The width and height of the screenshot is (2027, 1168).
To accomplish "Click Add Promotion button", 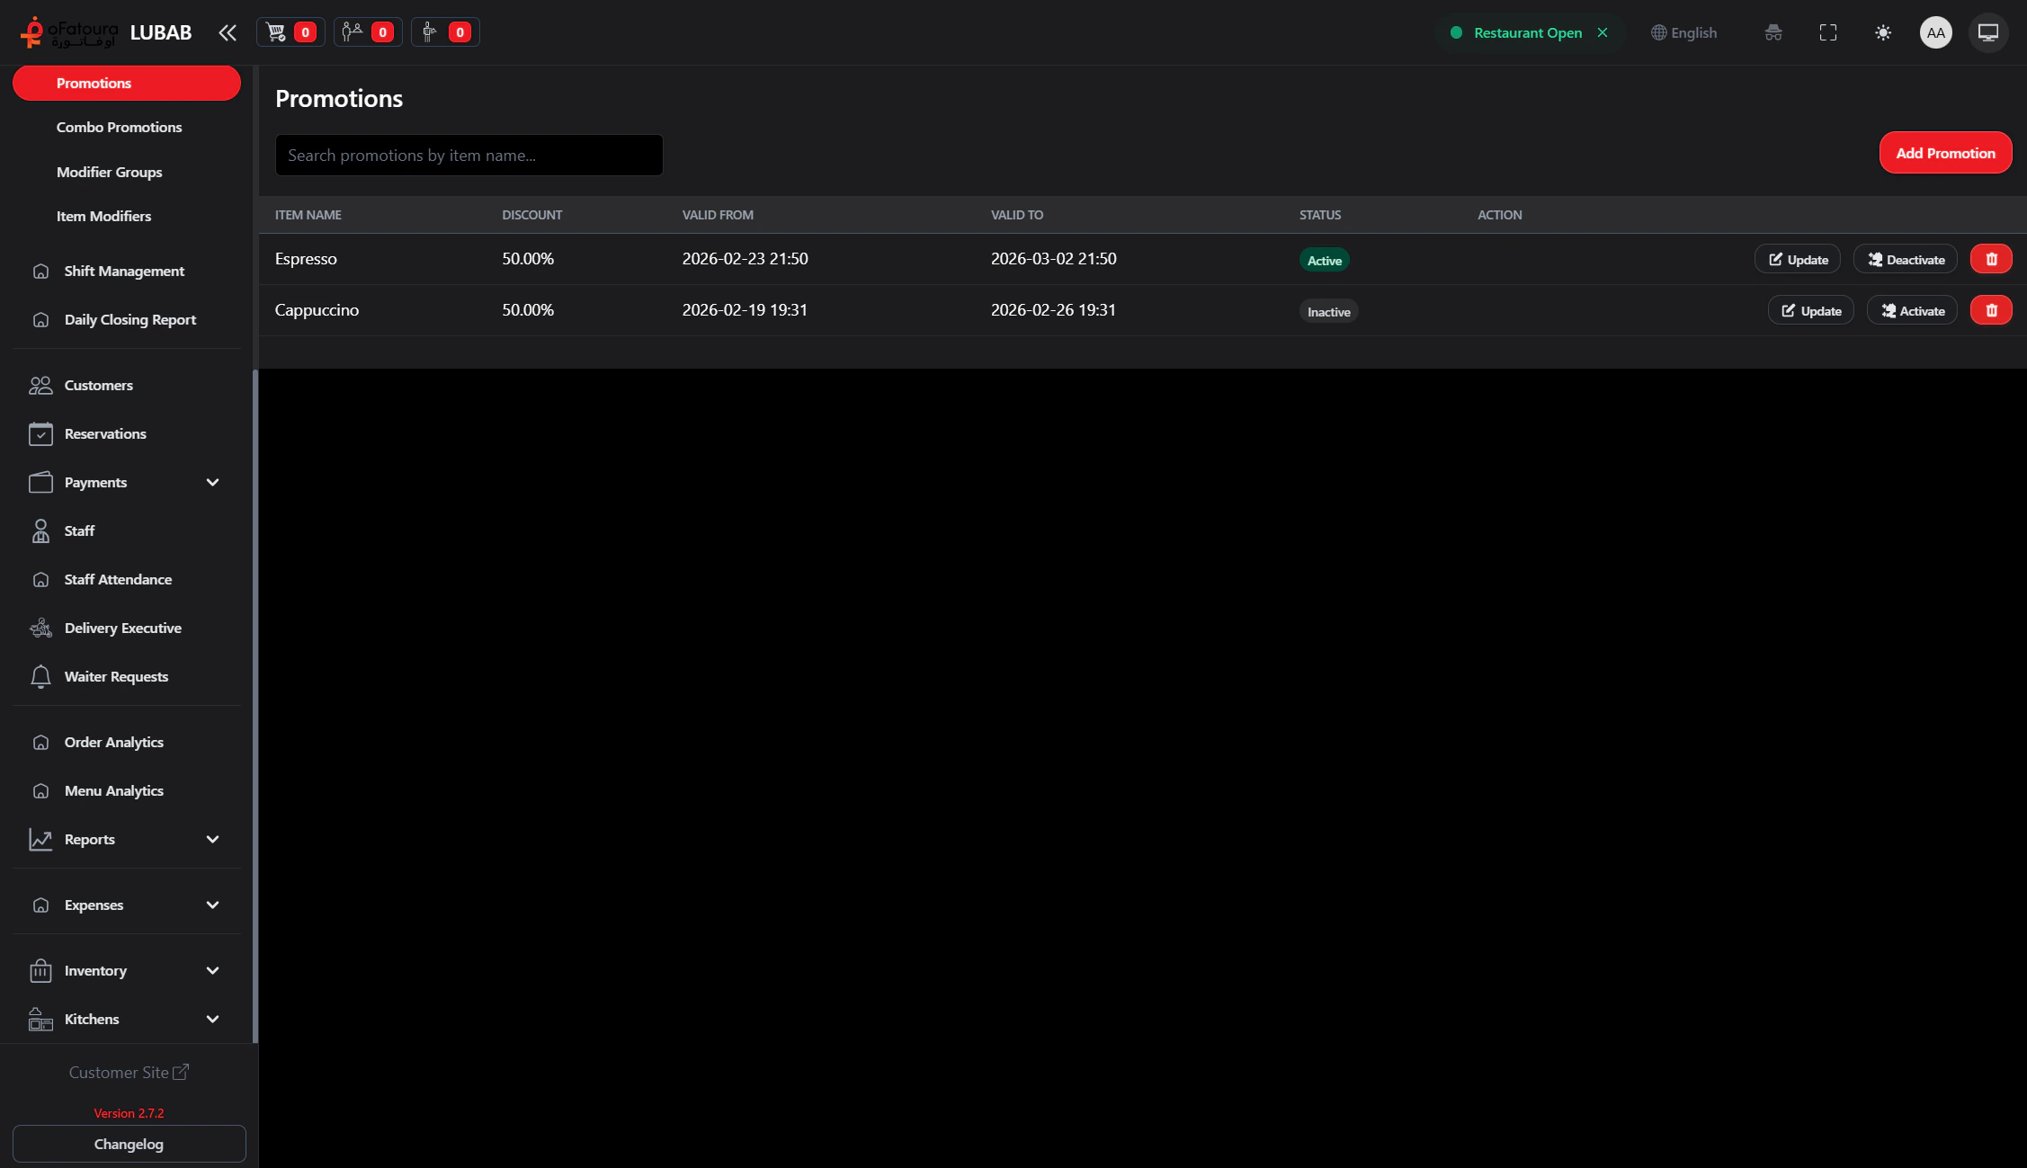I will (1944, 153).
